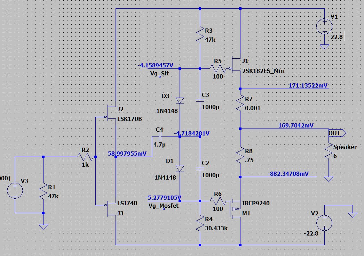The image size is (364, 256).
Task: Click the IRFP9240 model label
Action: tap(256, 203)
